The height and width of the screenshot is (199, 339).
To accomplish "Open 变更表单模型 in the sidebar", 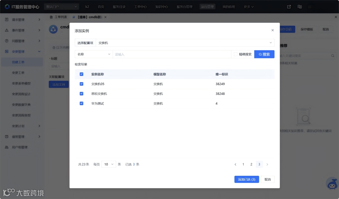I will (21, 83).
